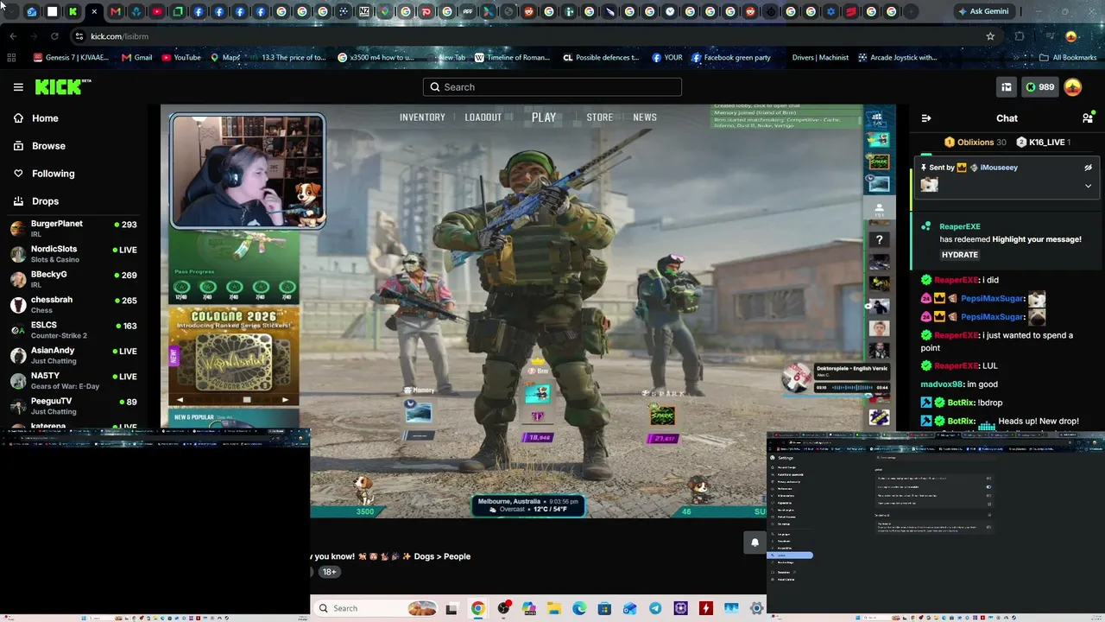Image resolution: width=1105 pixels, height=622 pixels.
Task: Click the 18+ stream tag
Action: [x=329, y=572]
